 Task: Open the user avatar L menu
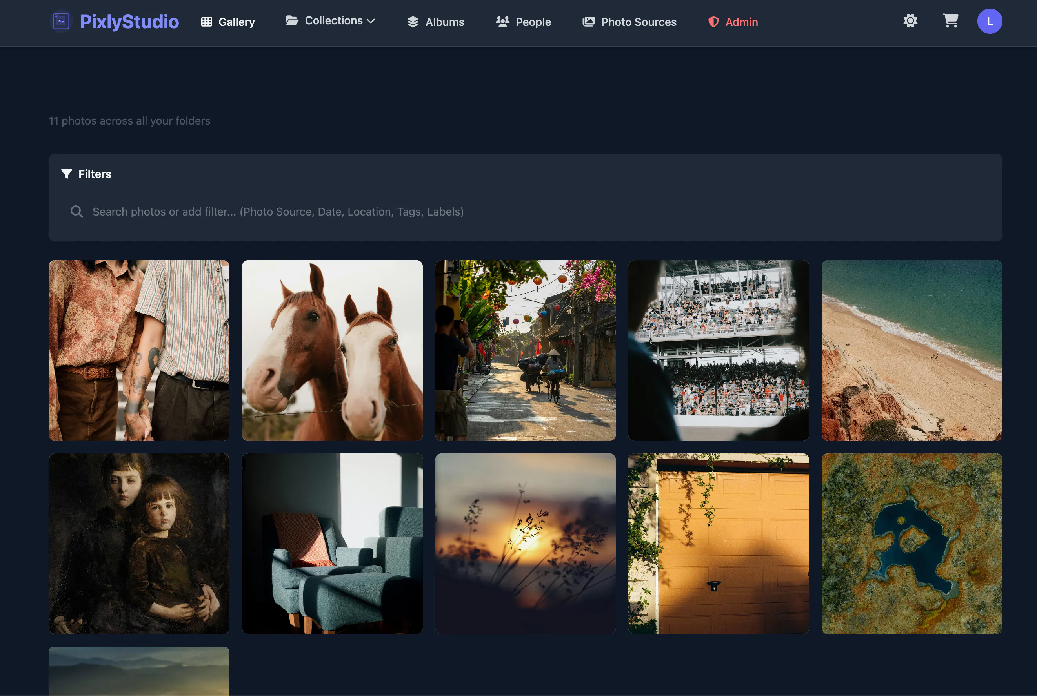[989, 21]
